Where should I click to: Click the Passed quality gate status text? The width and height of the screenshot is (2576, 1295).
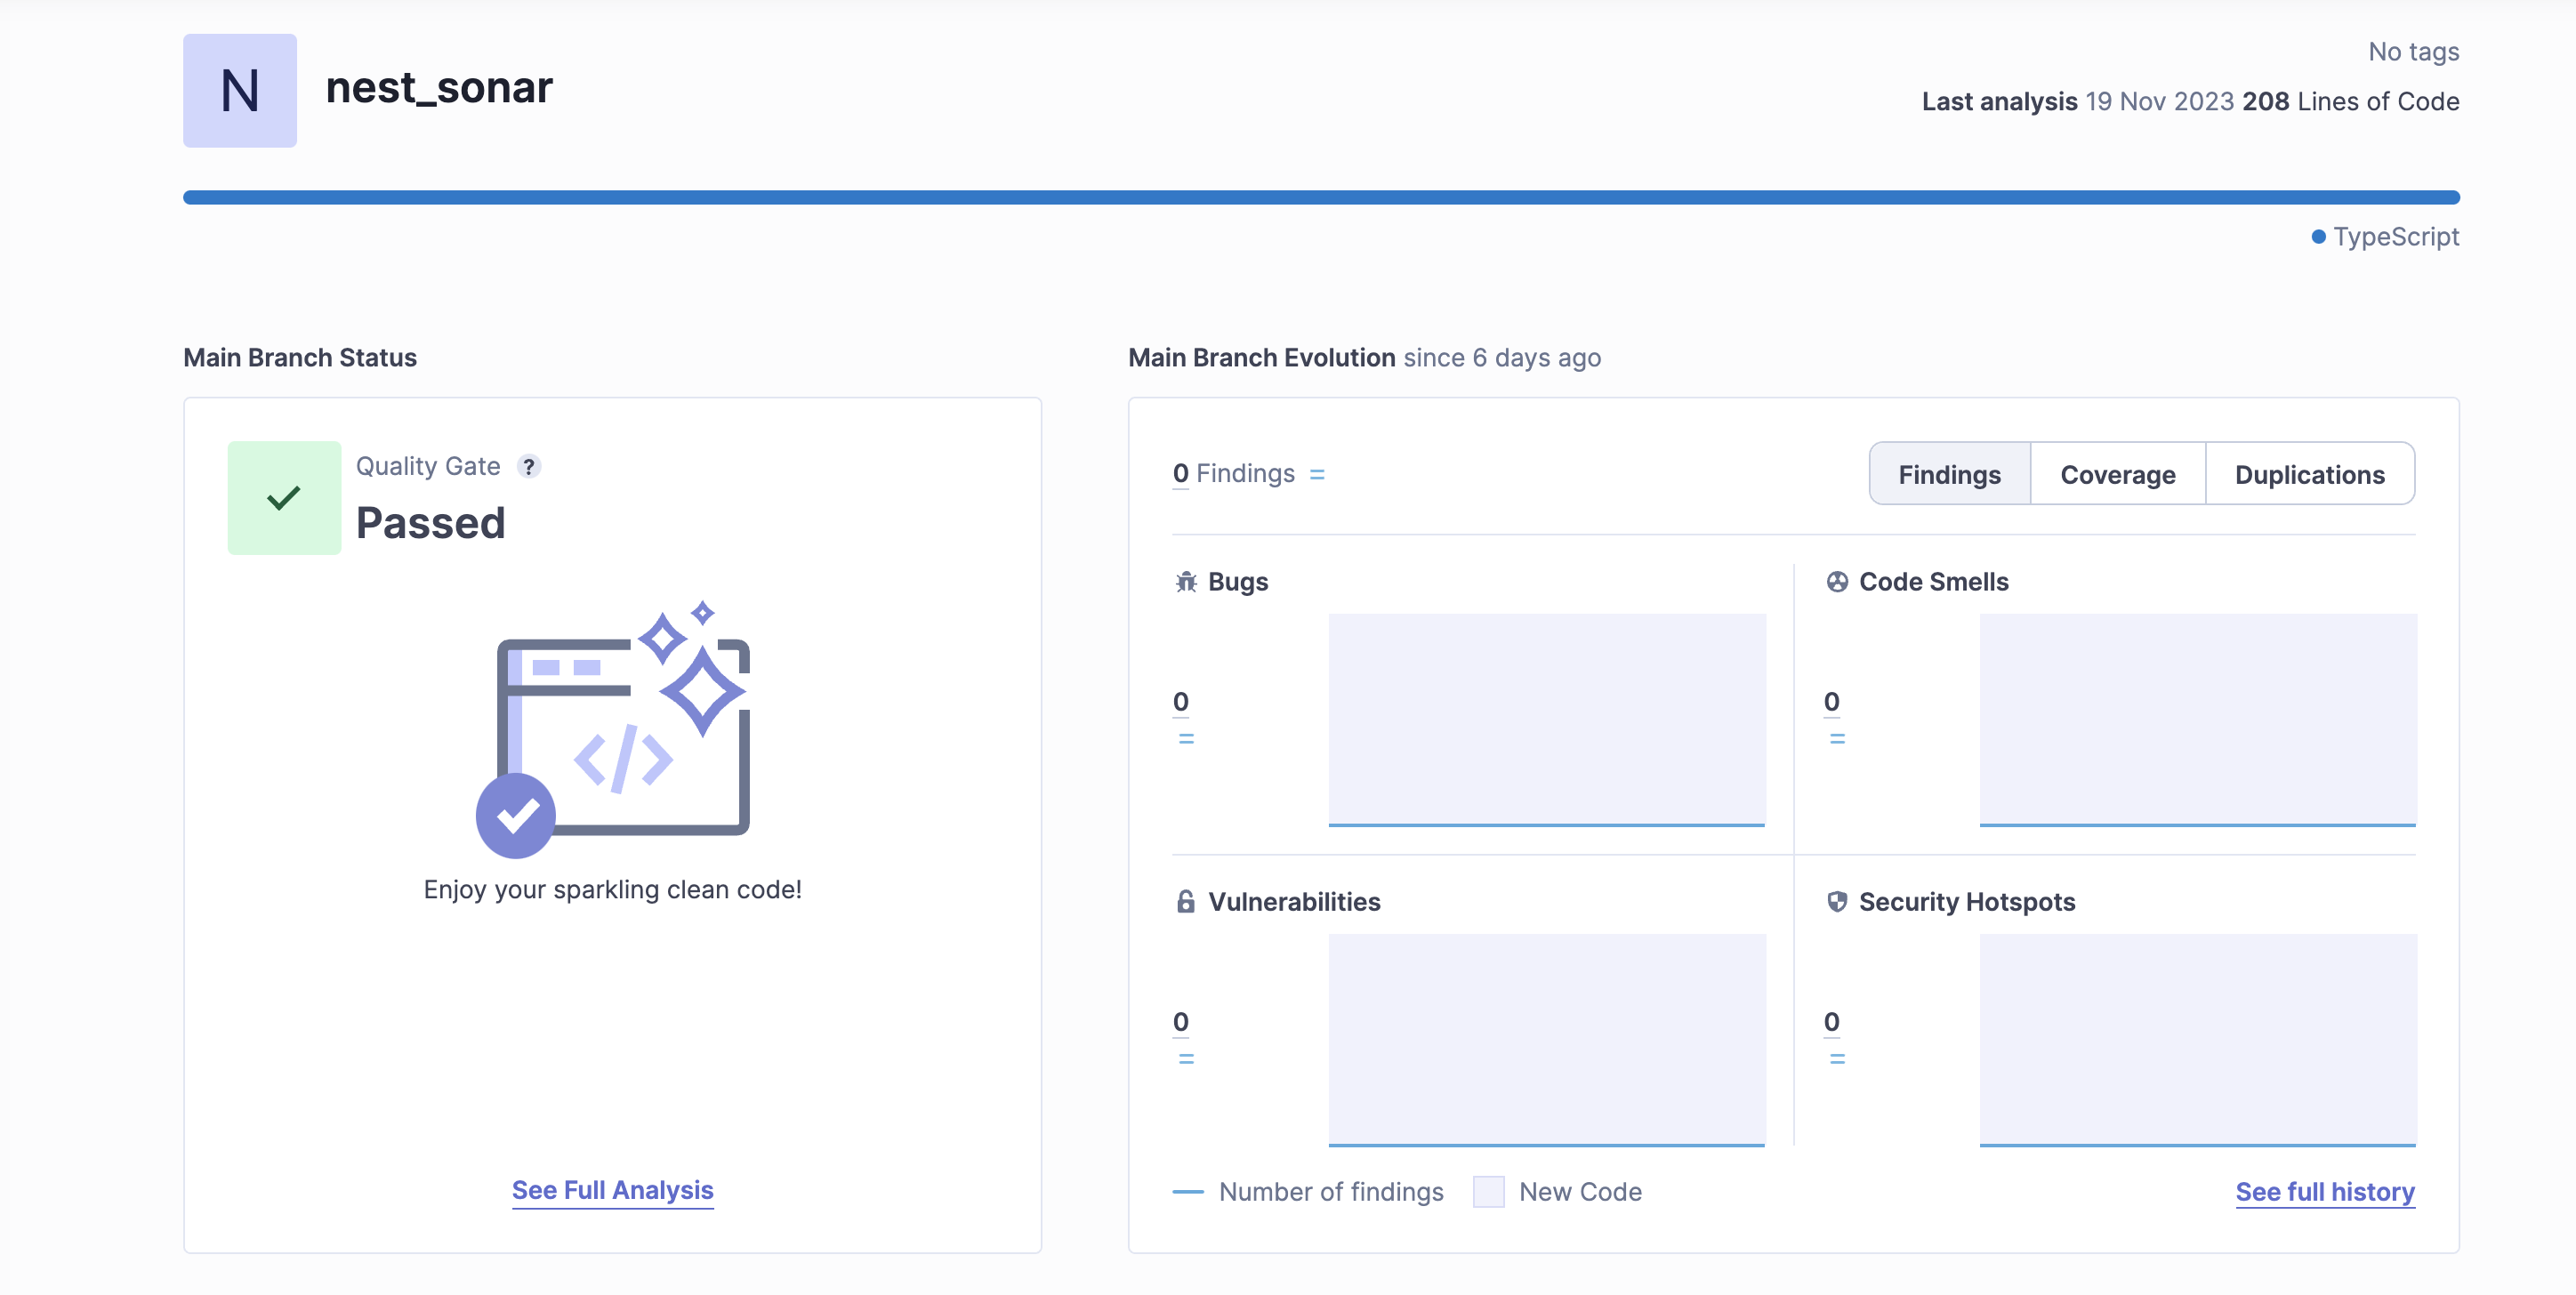(431, 523)
